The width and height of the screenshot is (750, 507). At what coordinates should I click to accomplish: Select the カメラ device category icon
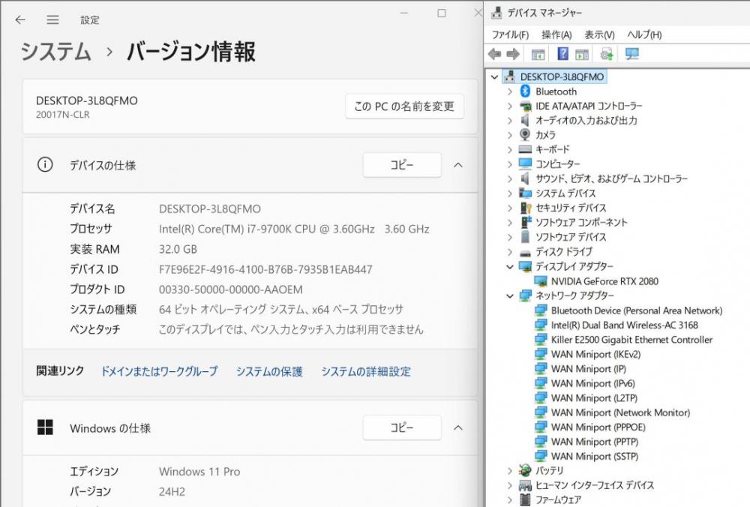525,135
